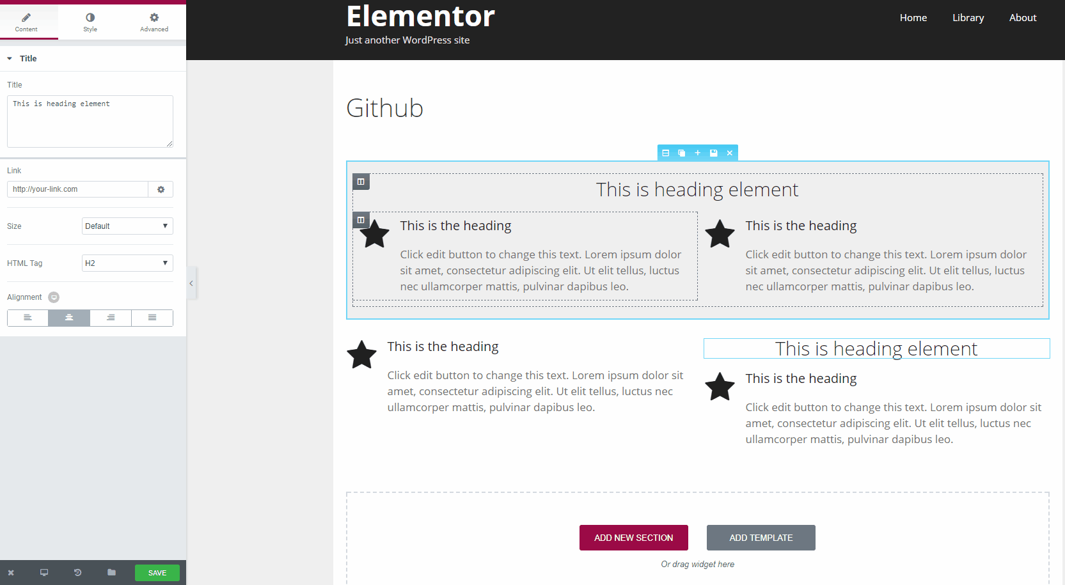Open the Library menu in site header
The image size is (1065, 585).
968,17
